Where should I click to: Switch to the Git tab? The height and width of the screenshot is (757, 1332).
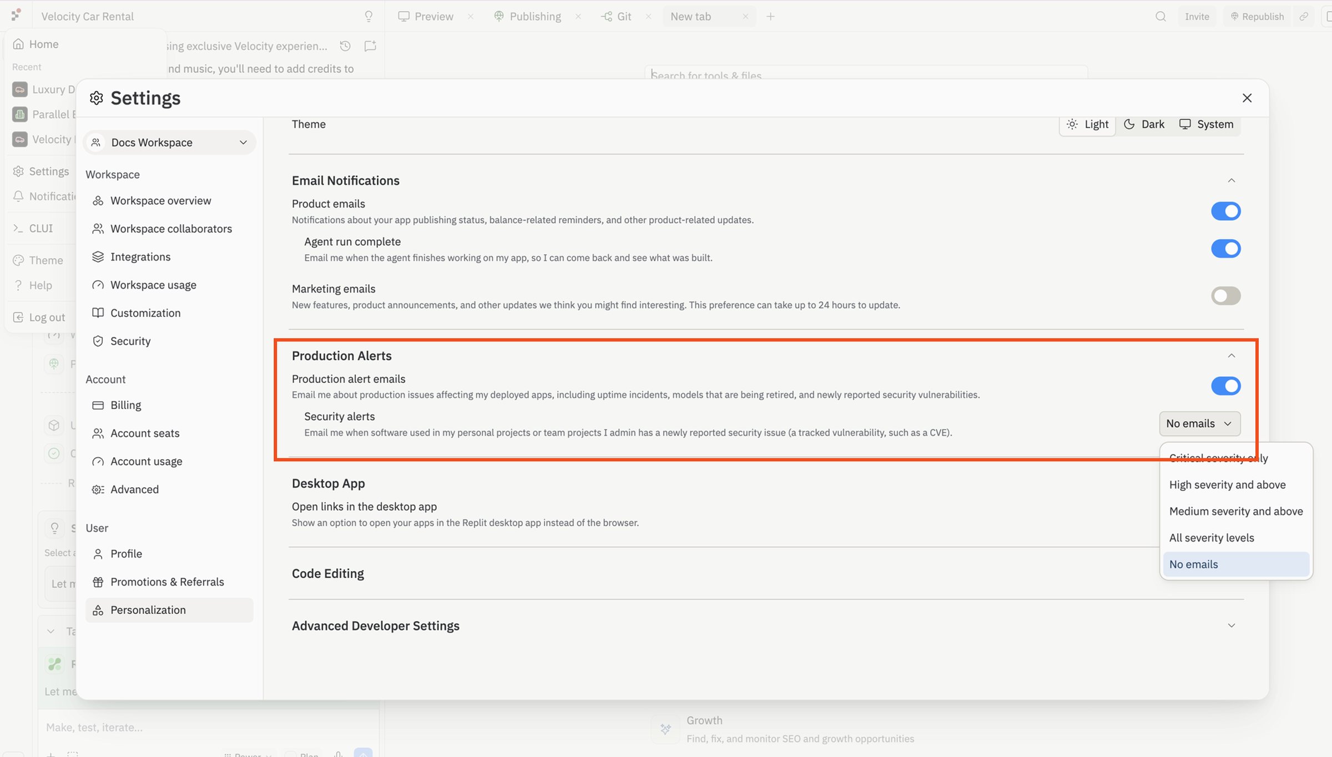click(616, 17)
